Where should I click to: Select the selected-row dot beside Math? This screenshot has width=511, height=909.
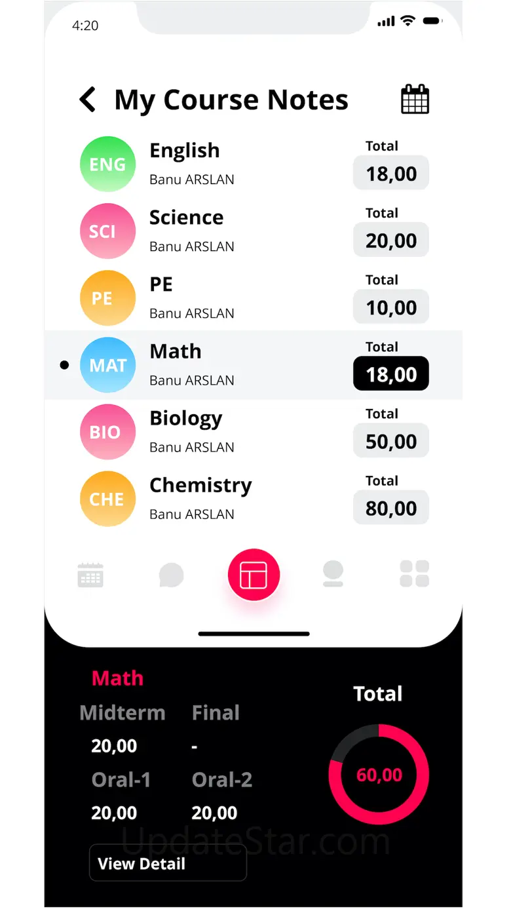pos(64,365)
